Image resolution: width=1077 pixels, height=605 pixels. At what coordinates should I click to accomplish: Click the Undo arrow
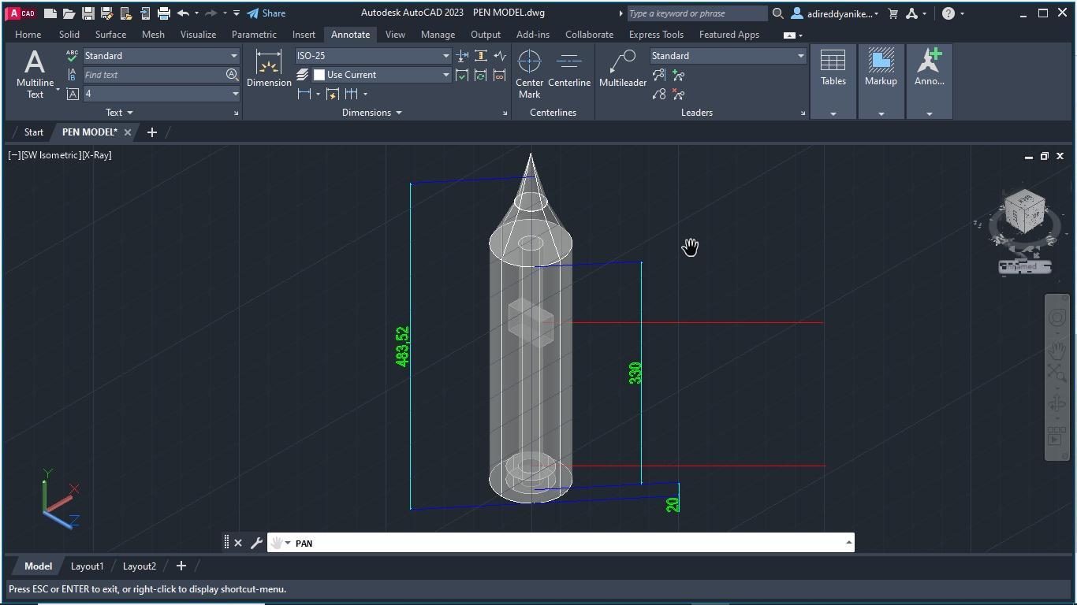(183, 13)
